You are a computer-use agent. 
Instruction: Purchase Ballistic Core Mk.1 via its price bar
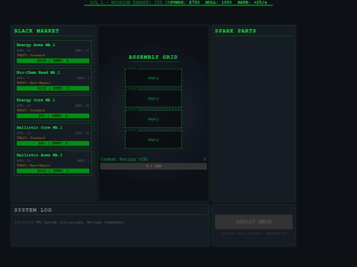[x=53, y=143]
